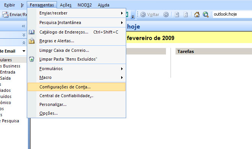
Task: Click the refresh page icon
Action: (x=185, y=14)
